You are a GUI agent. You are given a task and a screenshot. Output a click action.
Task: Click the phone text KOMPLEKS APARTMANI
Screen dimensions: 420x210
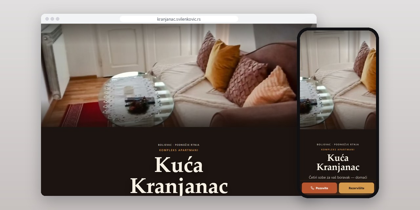click(x=338, y=150)
